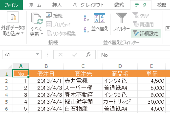Click the 緑山進学塾 cell
Viewport: 170px width, 113px height.
tap(83, 102)
